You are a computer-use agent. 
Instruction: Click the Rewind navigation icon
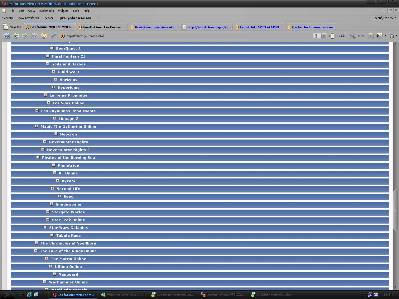pos(6,36)
